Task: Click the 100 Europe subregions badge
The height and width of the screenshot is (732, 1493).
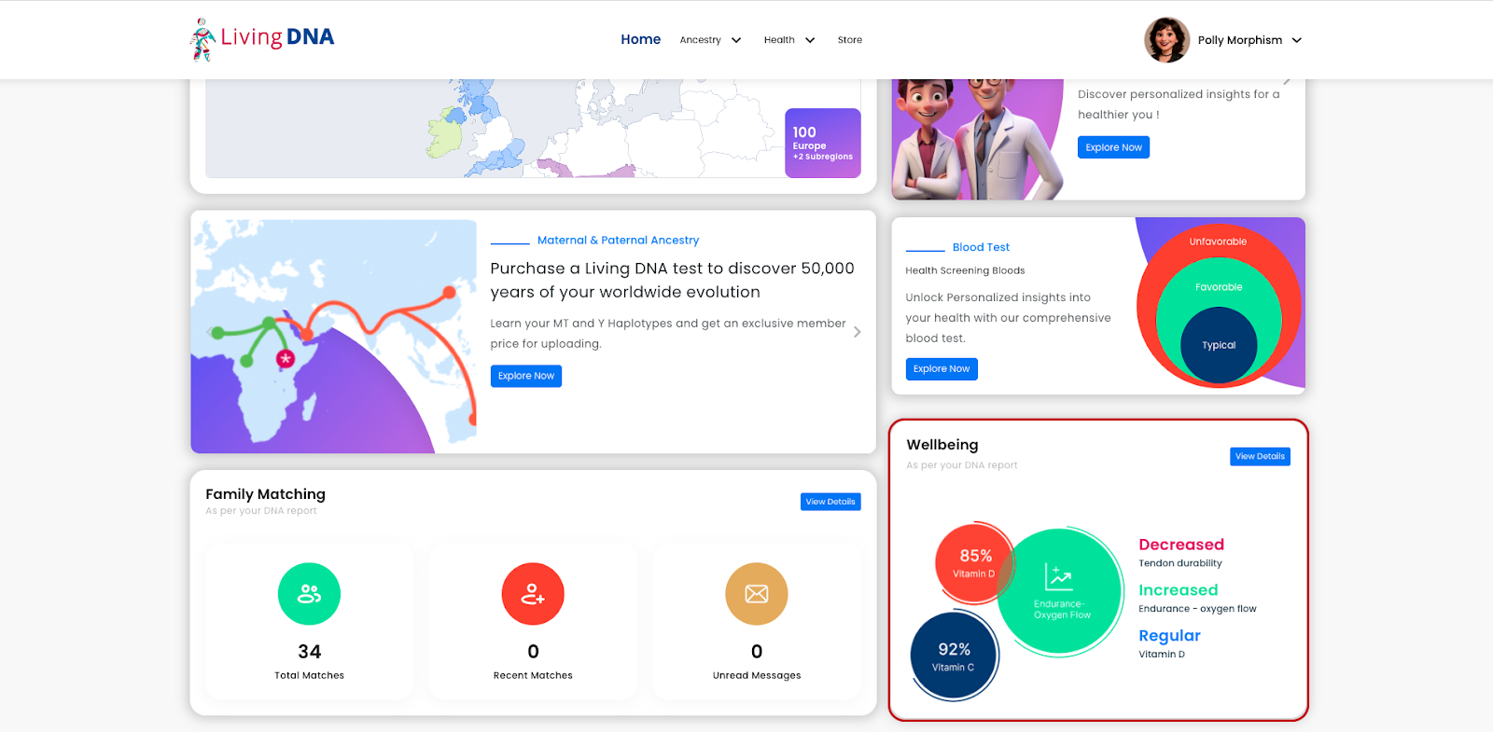Action: [x=823, y=143]
